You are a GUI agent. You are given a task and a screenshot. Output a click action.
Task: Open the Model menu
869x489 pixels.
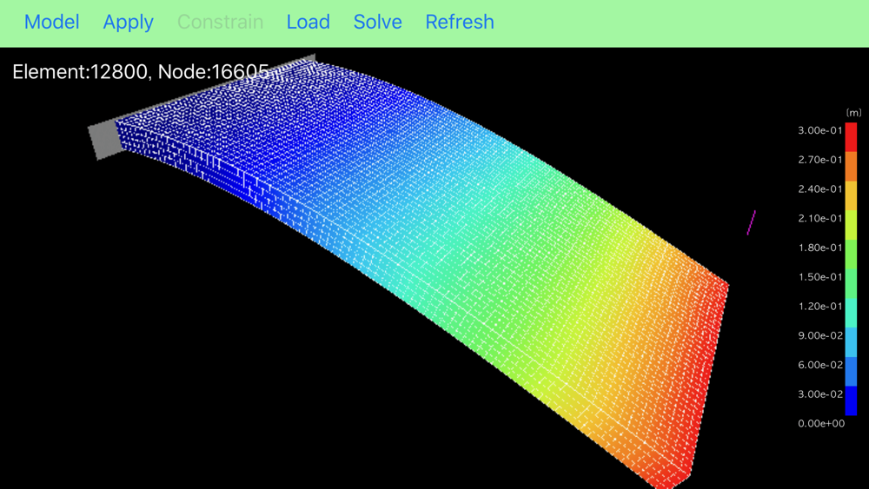point(51,23)
